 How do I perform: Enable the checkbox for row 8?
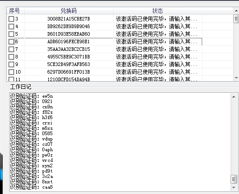[11, 57]
